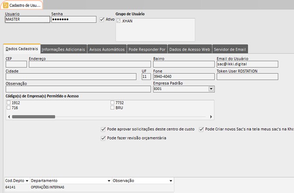Switch to Servidor de Email tab
294x193 pixels.
(x=230, y=49)
